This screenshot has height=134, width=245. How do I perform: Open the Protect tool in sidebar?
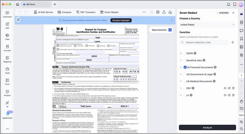click(7, 93)
